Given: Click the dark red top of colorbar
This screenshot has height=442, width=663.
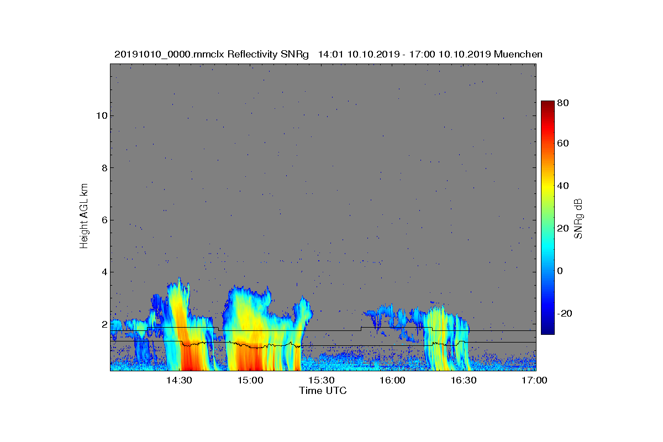Looking at the screenshot, I should click(548, 105).
